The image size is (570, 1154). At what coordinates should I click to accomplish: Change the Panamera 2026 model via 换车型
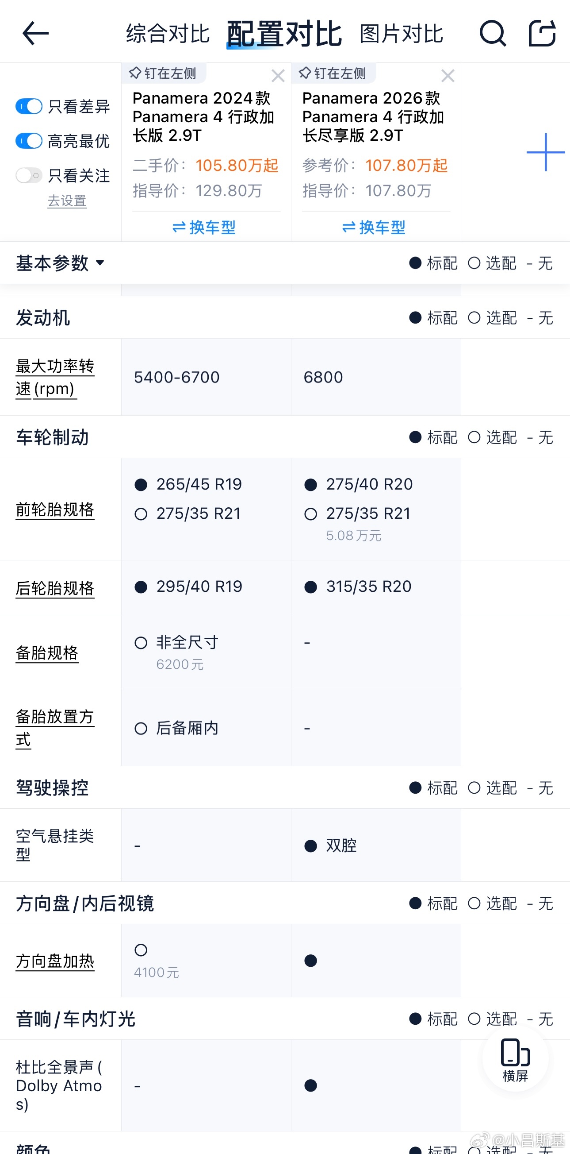click(374, 228)
